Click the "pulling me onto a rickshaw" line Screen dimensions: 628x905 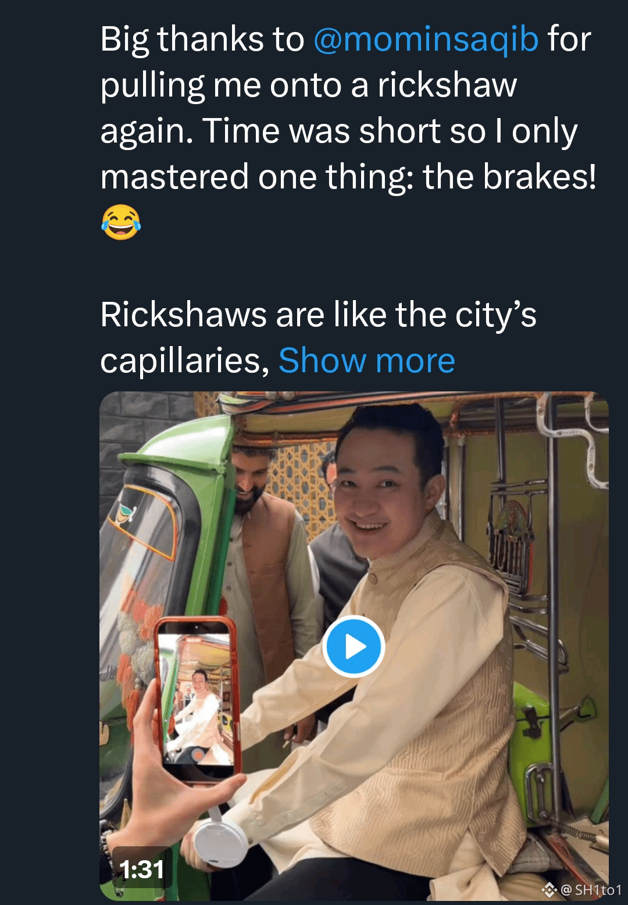click(x=309, y=86)
